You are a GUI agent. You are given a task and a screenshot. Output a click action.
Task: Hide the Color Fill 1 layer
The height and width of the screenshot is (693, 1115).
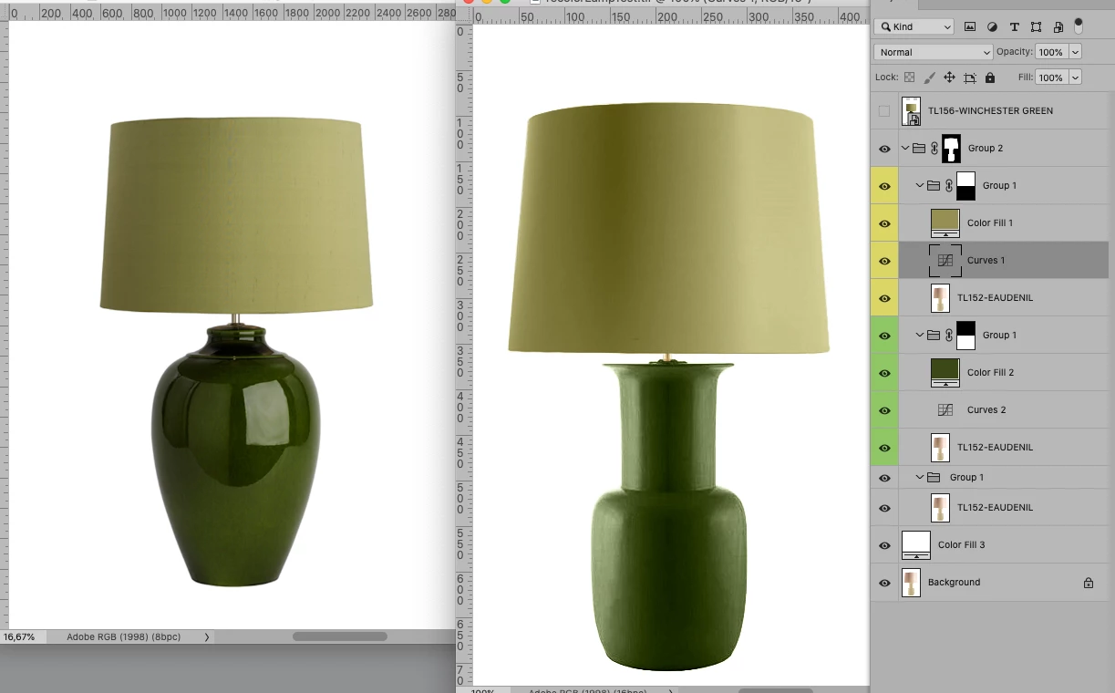pos(884,223)
